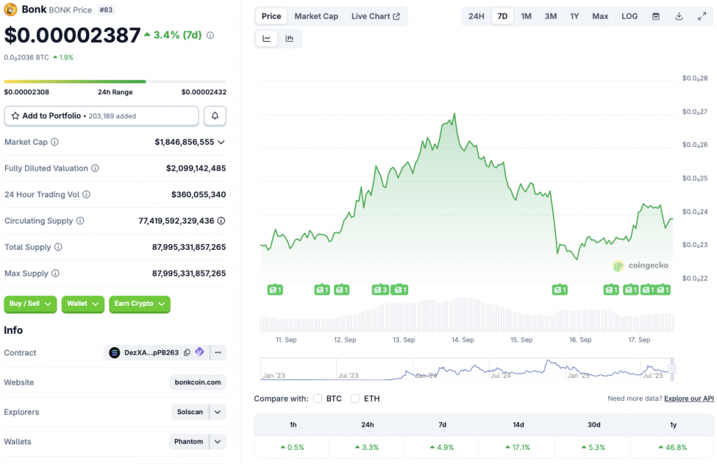Screen dimensions: 717x464
Task: Select the 3M time range
Action: (x=550, y=17)
